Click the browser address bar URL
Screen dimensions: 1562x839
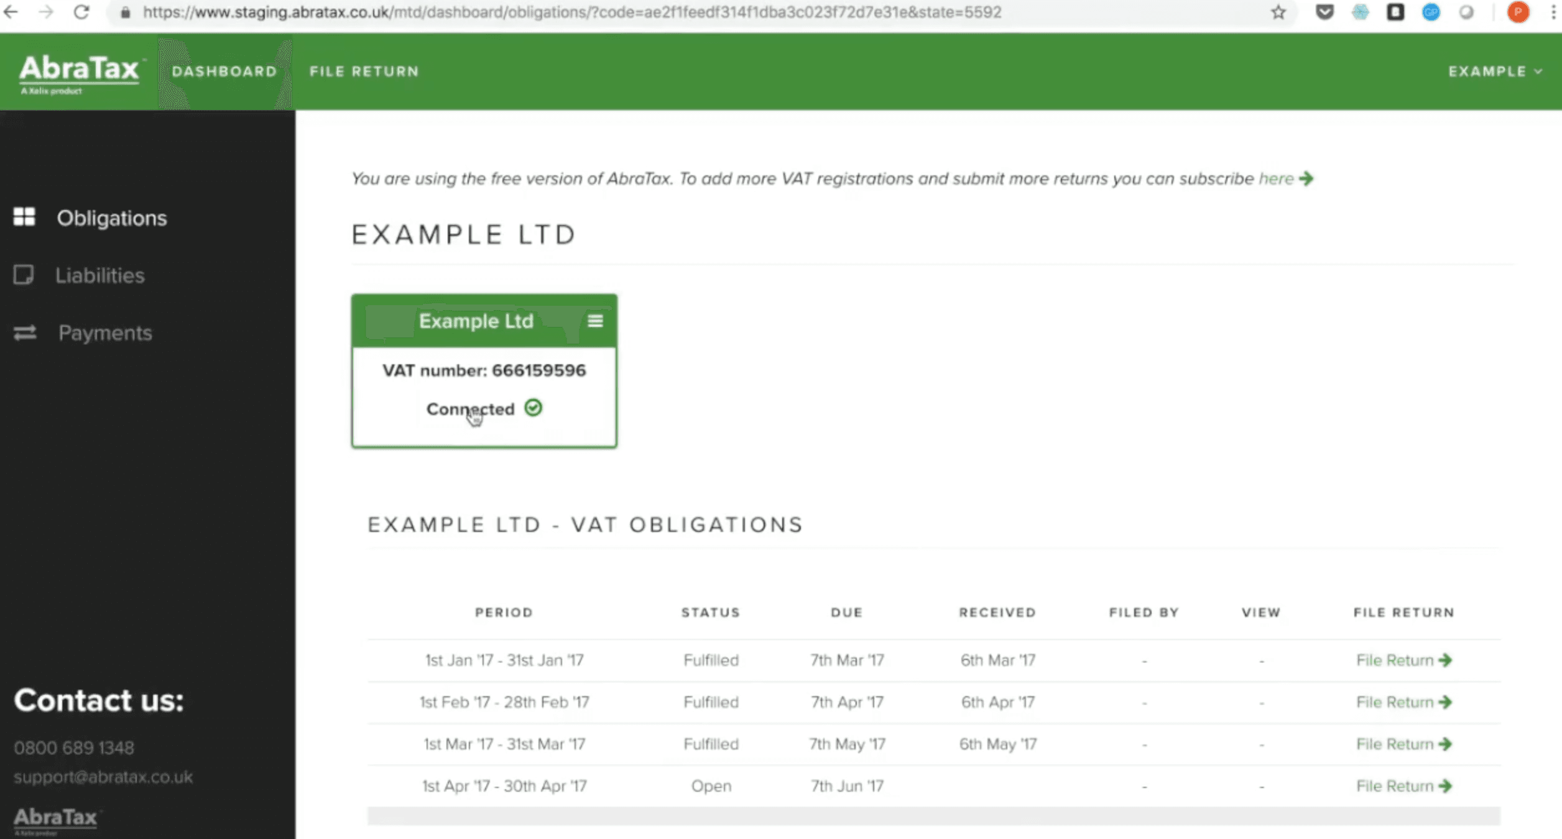(x=572, y=12)
